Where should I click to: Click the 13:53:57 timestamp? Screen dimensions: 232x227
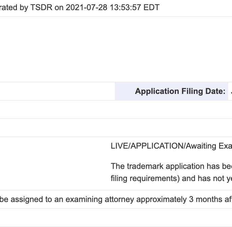tap(125, 7)
